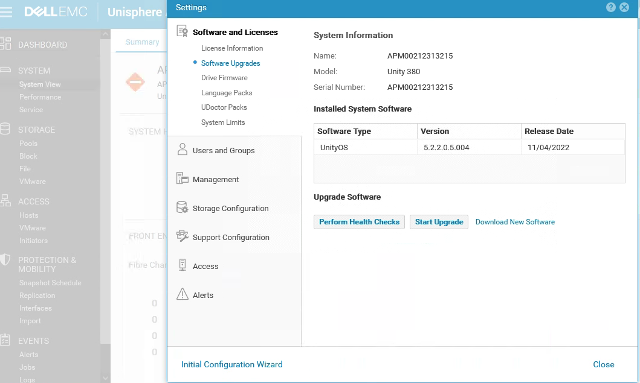Open Initial Configuration Wizard link
The image size is (640, 383).
[x=231, y=364]
